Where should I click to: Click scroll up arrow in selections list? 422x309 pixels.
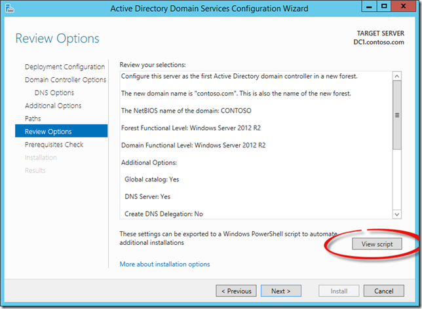pyautogui.click(x=397, y=76)
